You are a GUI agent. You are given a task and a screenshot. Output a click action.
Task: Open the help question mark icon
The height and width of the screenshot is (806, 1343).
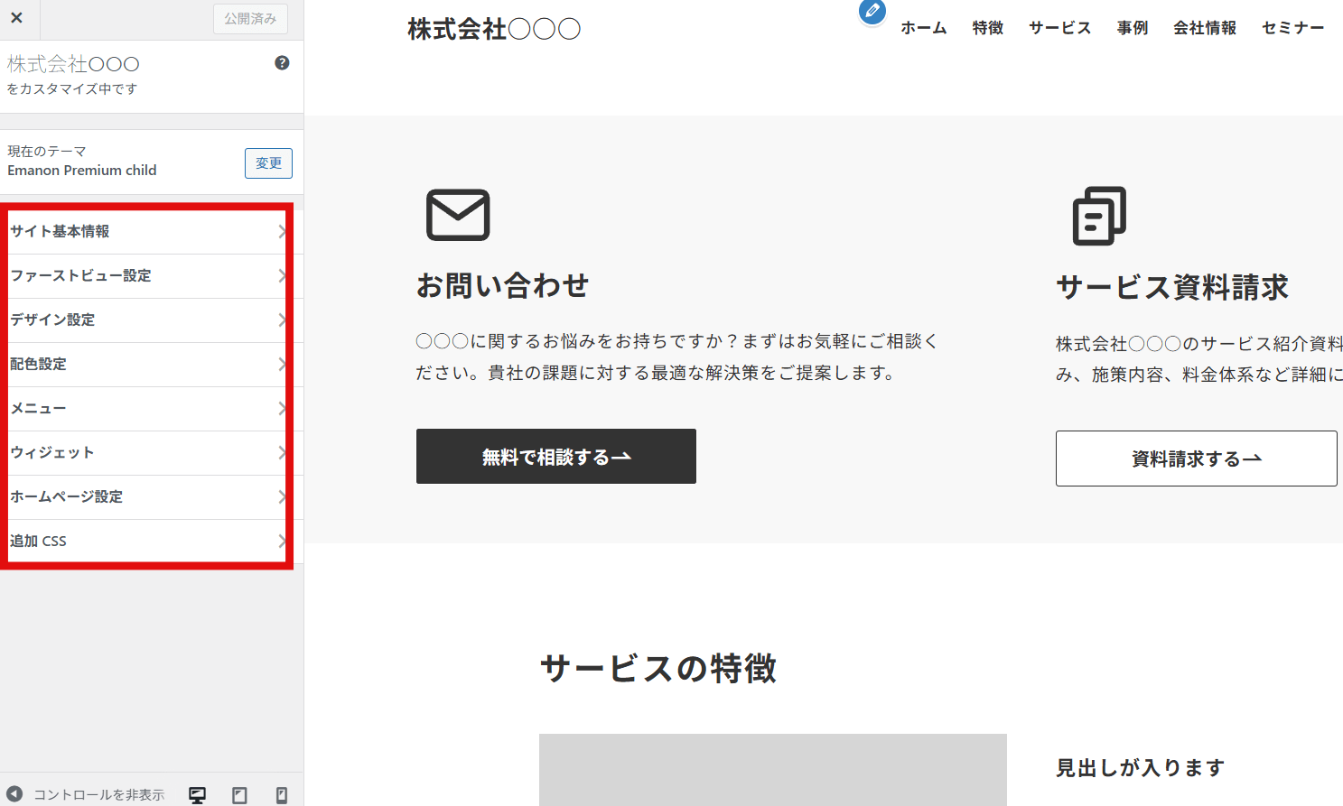(x=283, y=62)
